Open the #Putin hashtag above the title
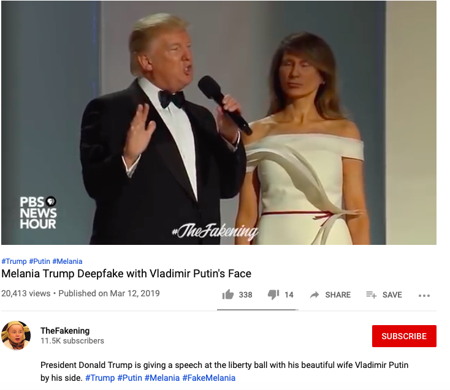Image resolution: width=450 pixels, height=390 pixels. coord(40,261)
